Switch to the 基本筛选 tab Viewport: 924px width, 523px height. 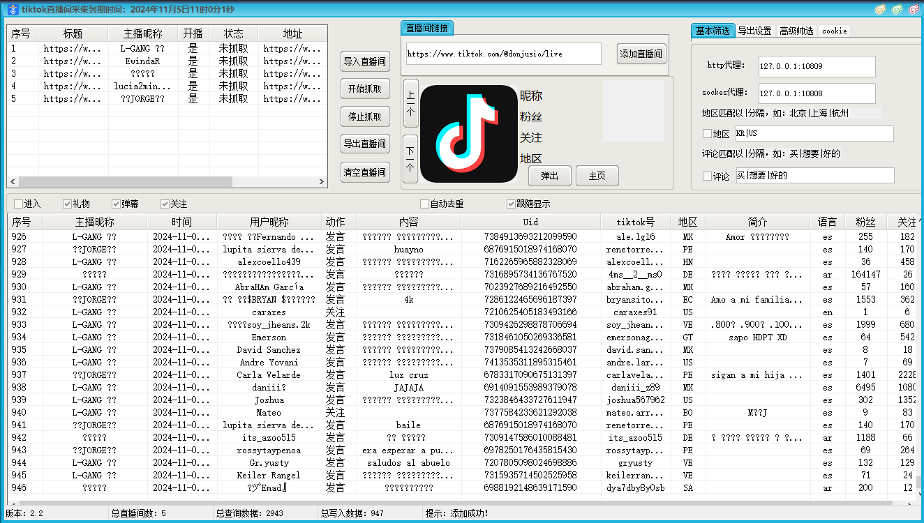[713, 31]
